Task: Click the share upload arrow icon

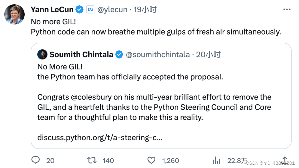Action: tap(285, 160)
